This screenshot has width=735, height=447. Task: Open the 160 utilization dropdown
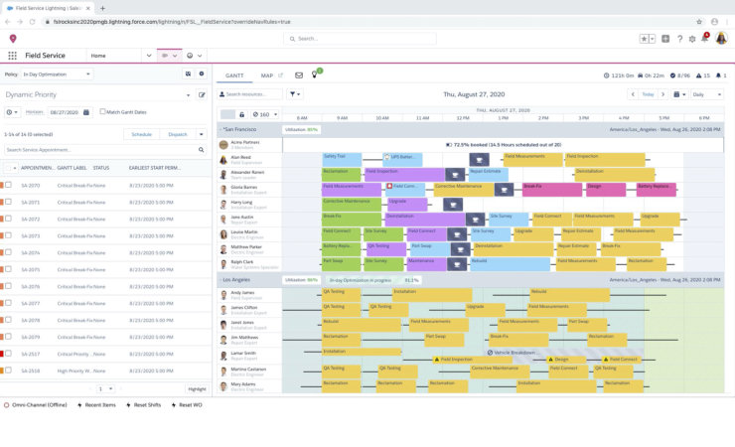pyautogui.click(x=265, y=114)
